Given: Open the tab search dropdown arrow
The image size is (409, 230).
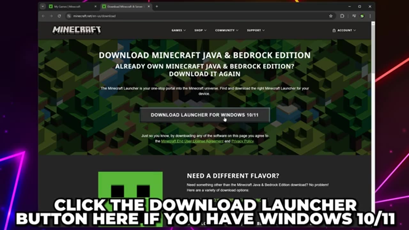Looking at the screenshot, I should (x=42, y=6).
